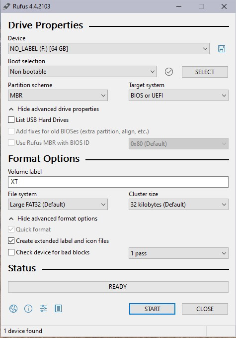The width and height of the screenshot is (236, 338).
Task: Collapse Hide advanced format options
Action: coord(53,219)
